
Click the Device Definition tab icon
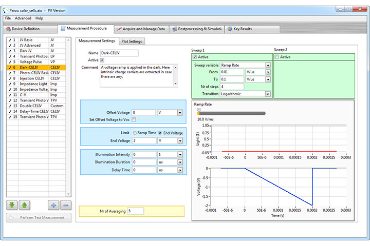click(8, 29)
